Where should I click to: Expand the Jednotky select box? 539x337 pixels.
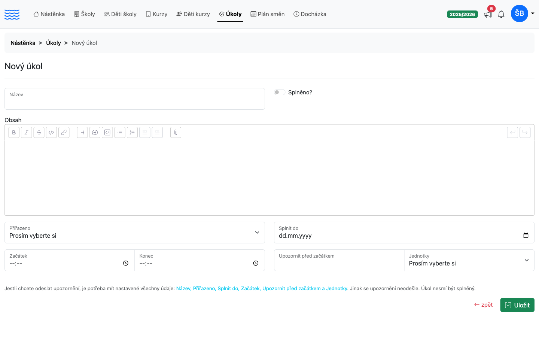pos(469,260)
